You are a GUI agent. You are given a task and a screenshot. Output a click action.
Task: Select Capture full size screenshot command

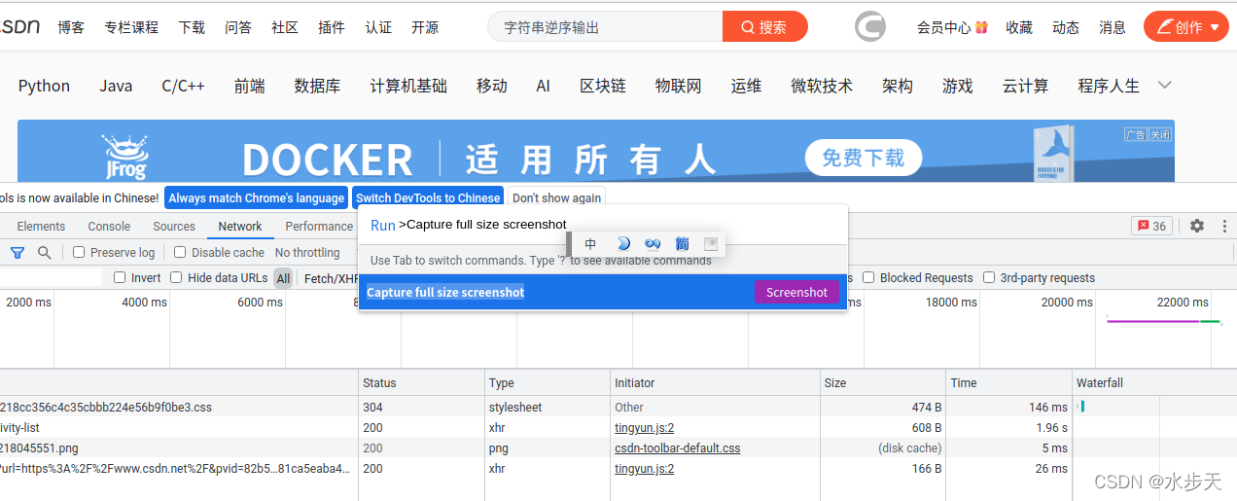[603, 292]
